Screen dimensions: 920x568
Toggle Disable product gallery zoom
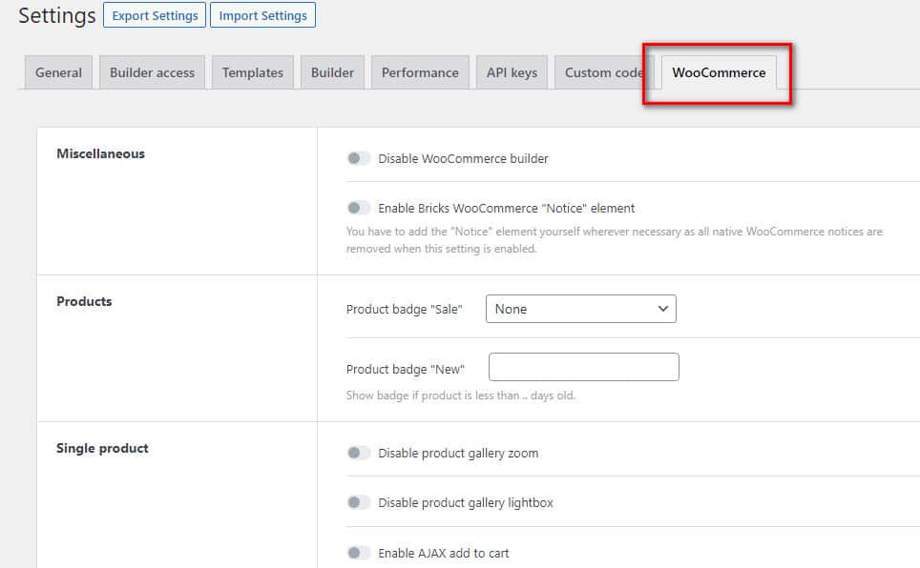(359, 454)
